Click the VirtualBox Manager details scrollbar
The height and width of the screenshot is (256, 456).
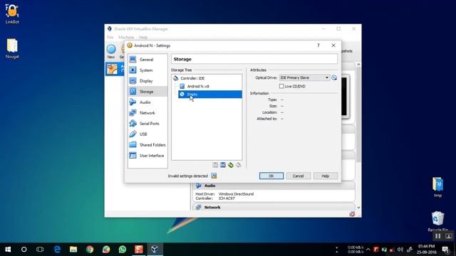(358, 114)
